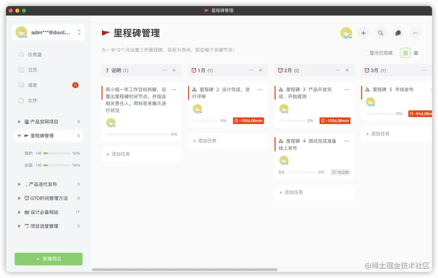Click the unread messages badge 5
The image size is (438, 278).
click(x=75, y=85)
